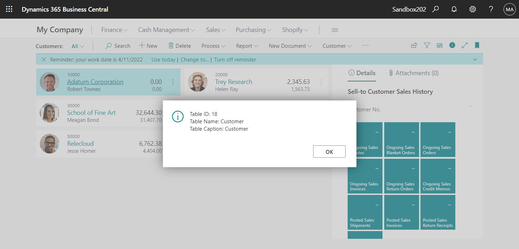Open the Purchasing menu

tap(253, 30)
